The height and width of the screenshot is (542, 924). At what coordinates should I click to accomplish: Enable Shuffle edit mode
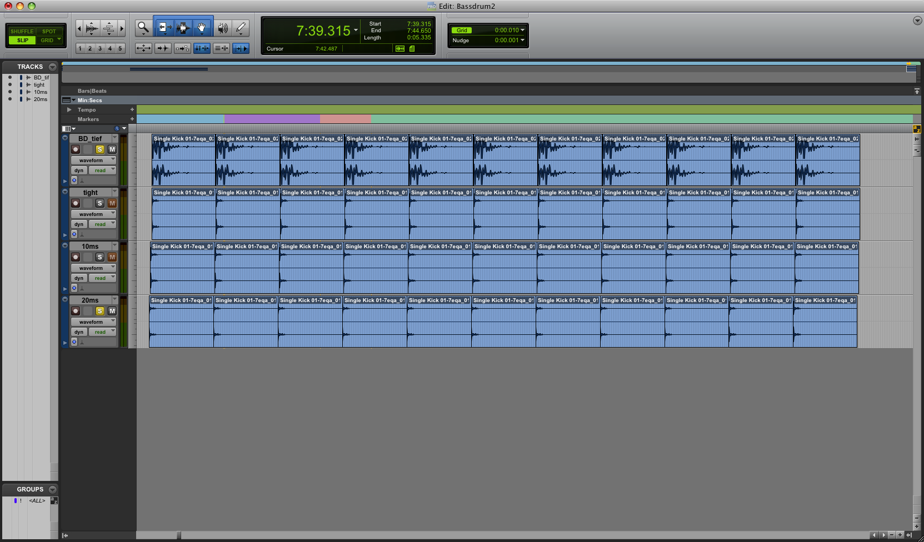tap(22, 31)
